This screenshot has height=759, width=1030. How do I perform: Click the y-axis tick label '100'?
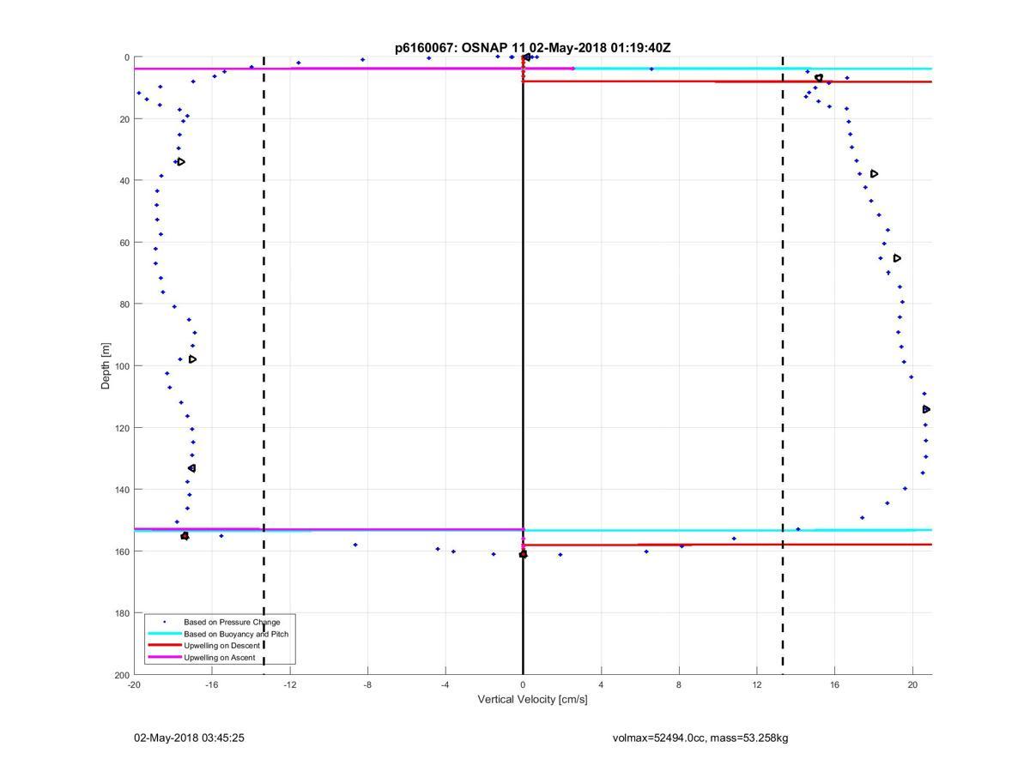[x=122, y=366]
